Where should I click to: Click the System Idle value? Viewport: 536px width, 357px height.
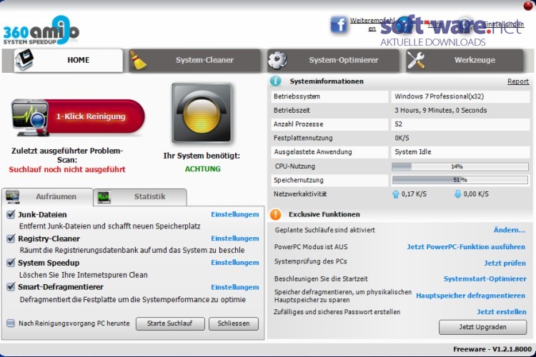[x=413, y=151]
